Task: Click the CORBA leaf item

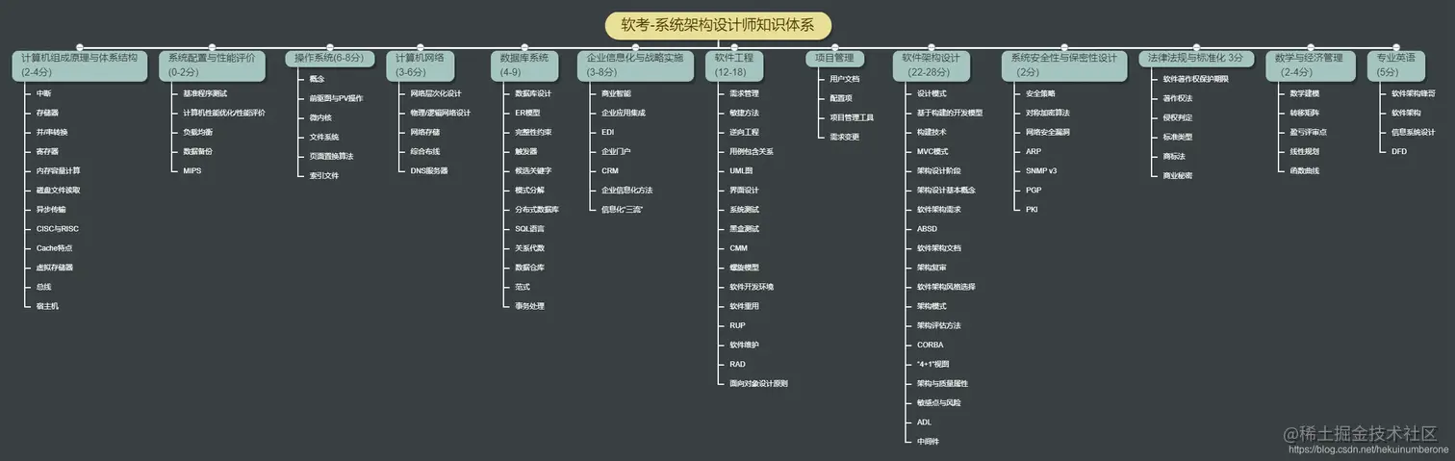Action: [930, 345]
